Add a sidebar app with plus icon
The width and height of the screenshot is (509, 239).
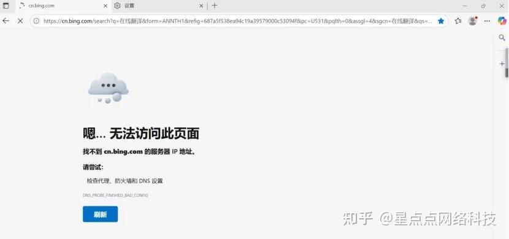pos(502,64)
